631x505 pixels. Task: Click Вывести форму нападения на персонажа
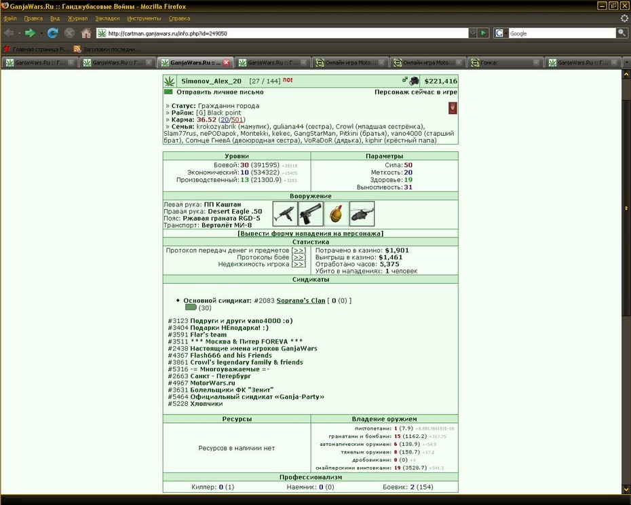click(x=310, y=233)
